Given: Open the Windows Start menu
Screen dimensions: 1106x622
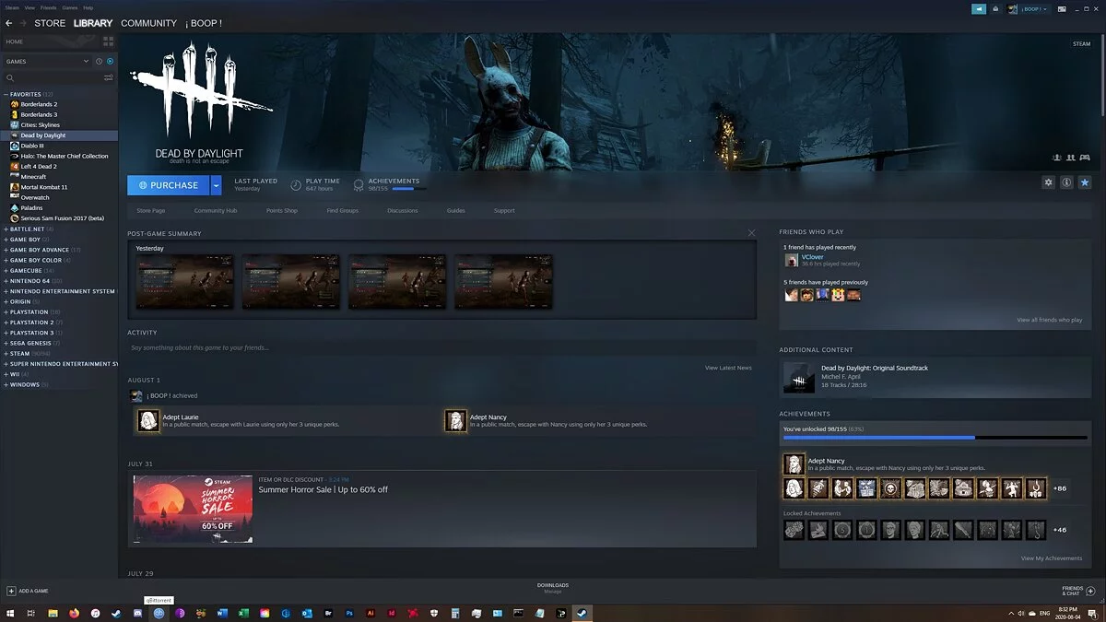Looking at the screenshot, I should click(x=11, y=613).
